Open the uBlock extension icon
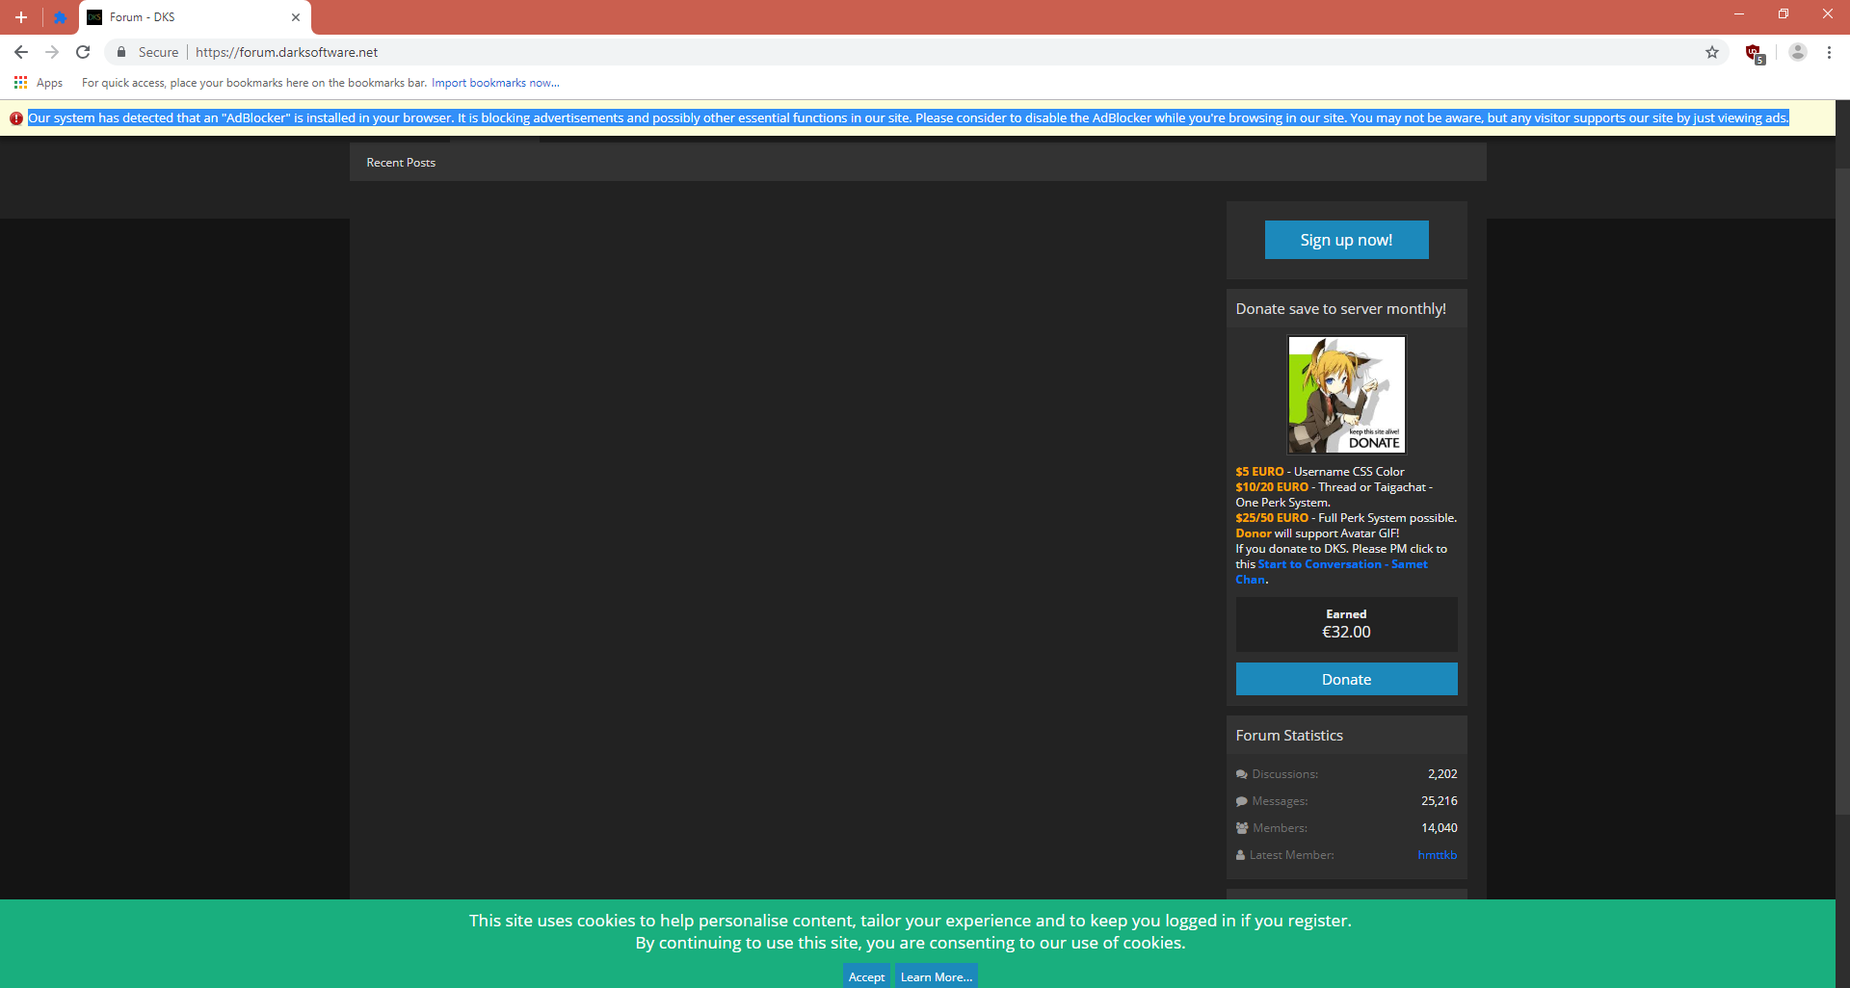The image size is (1850, 988). point(1755,53)
